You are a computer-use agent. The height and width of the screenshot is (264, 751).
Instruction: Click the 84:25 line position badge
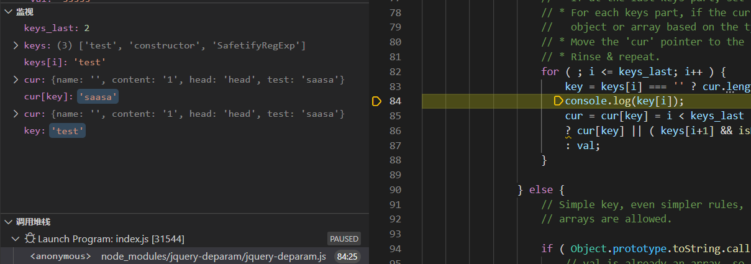(x=347, y=256)
